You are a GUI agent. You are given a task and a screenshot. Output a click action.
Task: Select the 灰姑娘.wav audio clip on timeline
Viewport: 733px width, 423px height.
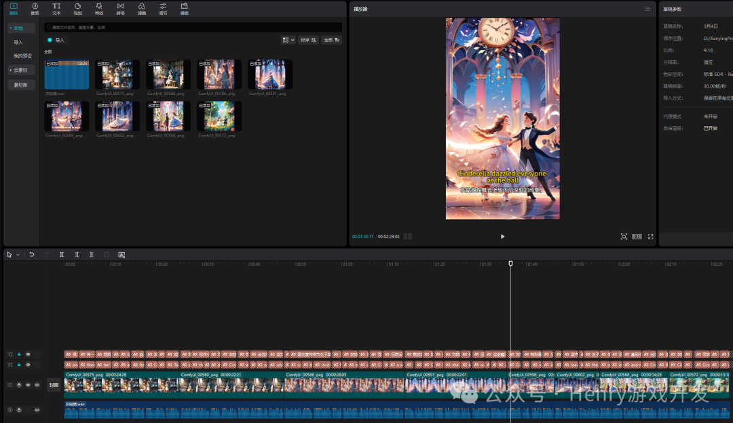tap(397, 410)
